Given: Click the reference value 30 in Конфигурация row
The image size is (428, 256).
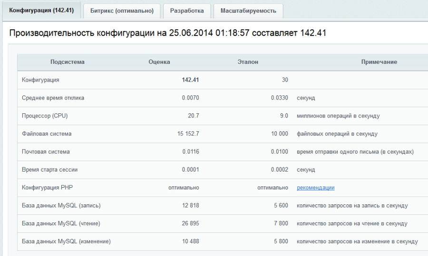Looking at the screenshot, I should [x=285, y=80].
